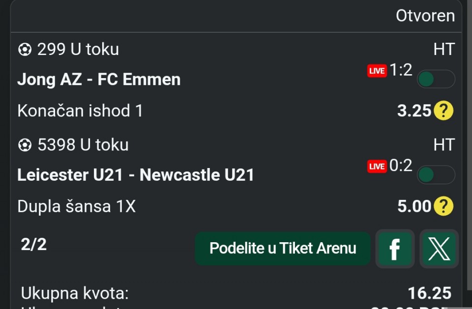Toggle switch for Leicester U21 - Newcastle U21
Viewport: 472px width, 309px height.
click(x=436, y=175)
